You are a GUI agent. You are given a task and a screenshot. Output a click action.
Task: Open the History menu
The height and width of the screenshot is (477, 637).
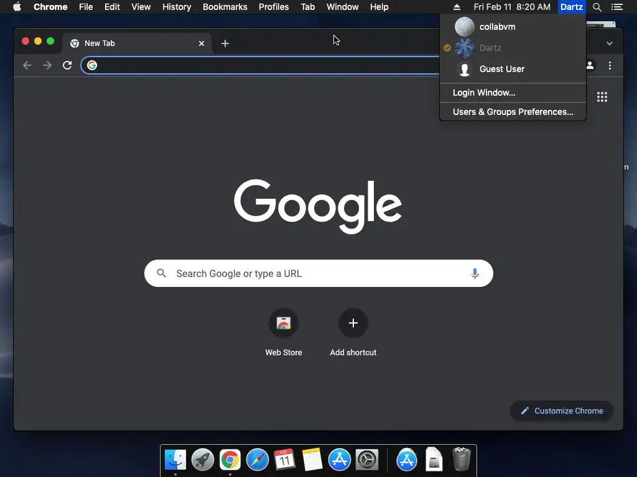point(177,7)
